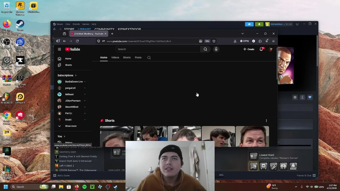Favorite the game with Steam heart icon

point(310,97)
